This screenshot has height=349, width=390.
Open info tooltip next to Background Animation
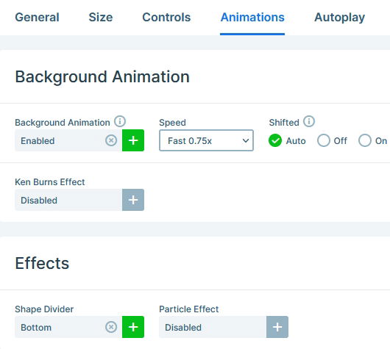click(x=120, y=121)
